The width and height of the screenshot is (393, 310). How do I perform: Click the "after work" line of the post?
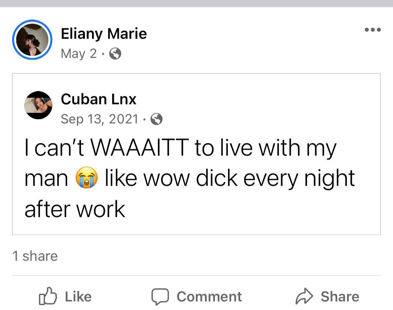pos(75,209)
